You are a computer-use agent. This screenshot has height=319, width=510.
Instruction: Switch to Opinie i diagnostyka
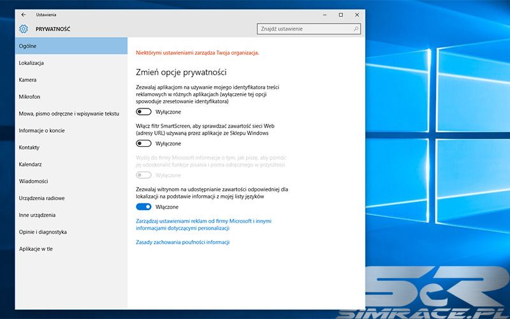point(43,232)
